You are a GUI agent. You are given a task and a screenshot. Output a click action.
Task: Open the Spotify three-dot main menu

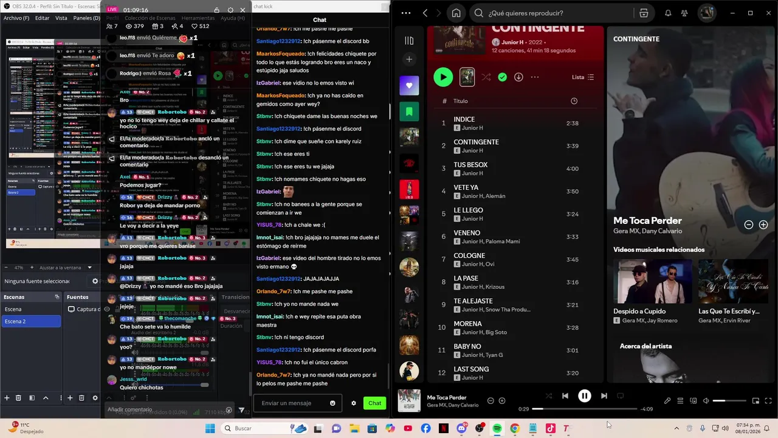(x=406, y=13)
